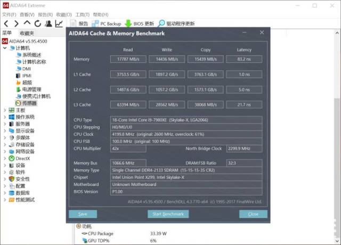Switch to the 收藏夹 favorites tab
The width and height of the screenshot is (341, 245).
(x=27, y=33)
